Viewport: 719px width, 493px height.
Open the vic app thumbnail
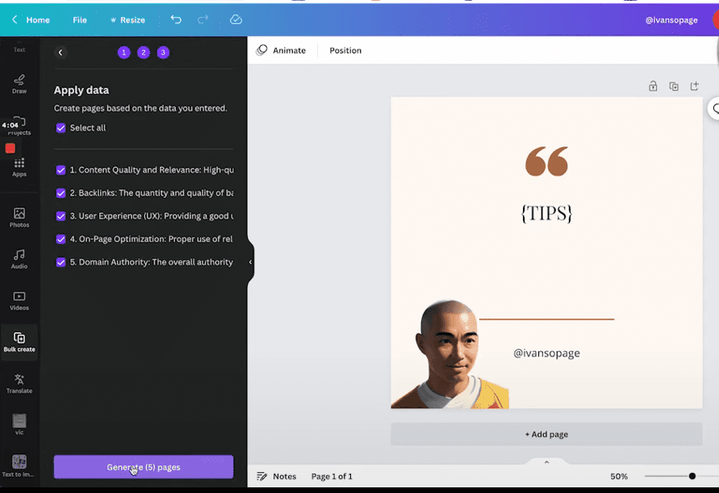click(x=19, y=424)
